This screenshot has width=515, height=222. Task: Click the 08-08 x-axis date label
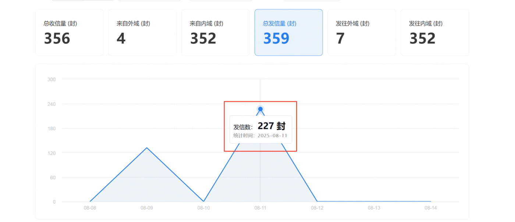coord(90,208)
